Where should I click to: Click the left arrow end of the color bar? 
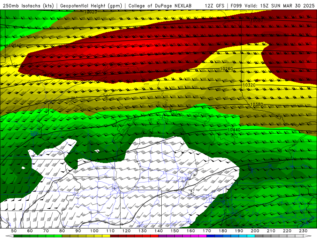[x=10, y=236]
